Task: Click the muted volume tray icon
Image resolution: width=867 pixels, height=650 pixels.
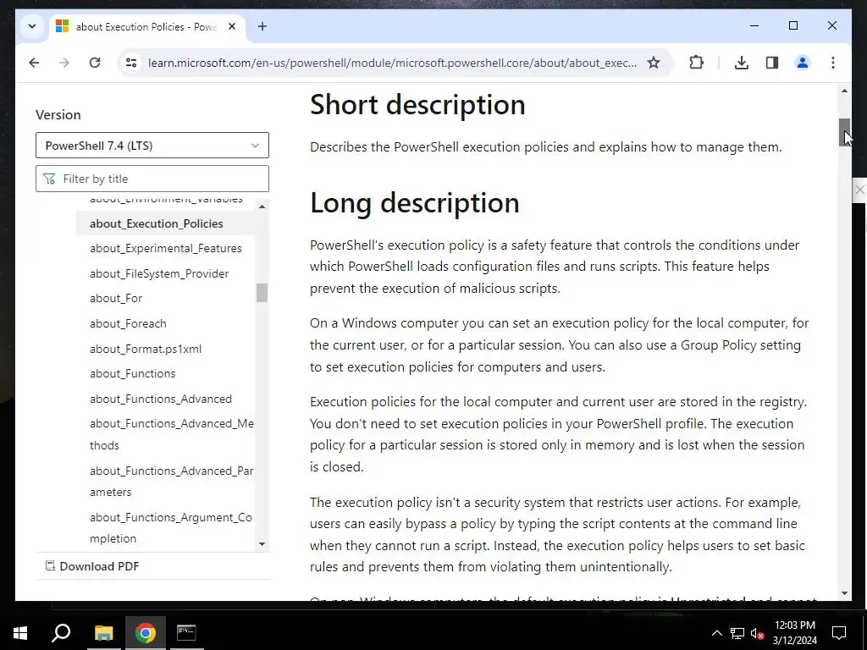Action: click(x=757, y=633)
